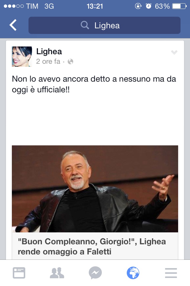Tap the back arrow in the header
190x286 pixels.
[13, 25]
